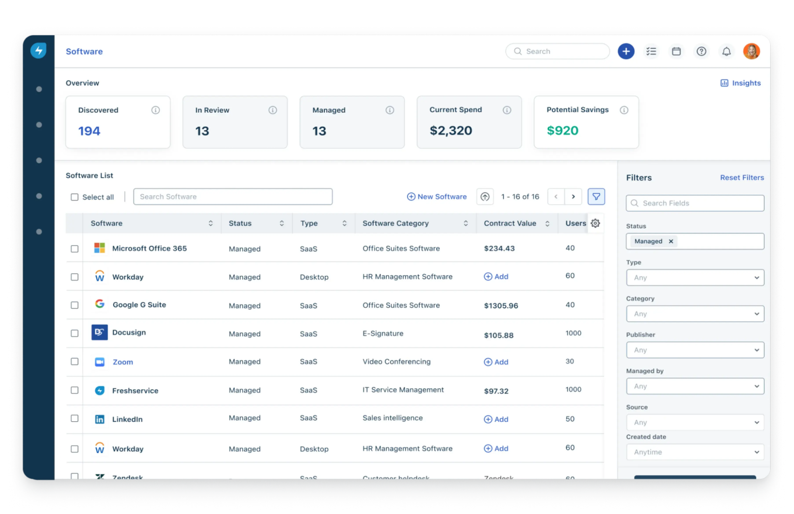Open the table column settings gear

[595, 223]
